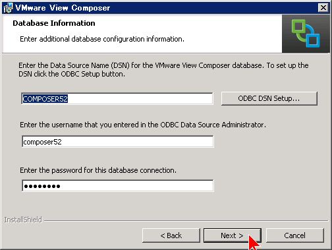Click the blue square of the VMware logo
Image resolution: width=332 pixels, height=250 pixels.
tap(313, 40)
